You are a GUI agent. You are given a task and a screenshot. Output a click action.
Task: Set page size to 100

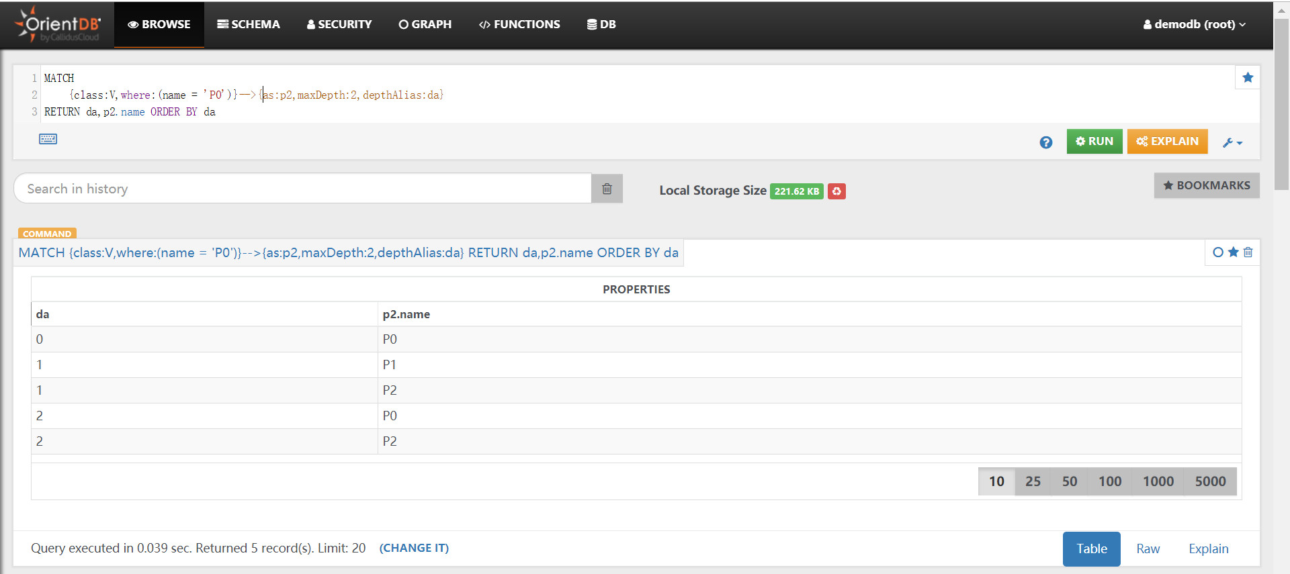1110,481
